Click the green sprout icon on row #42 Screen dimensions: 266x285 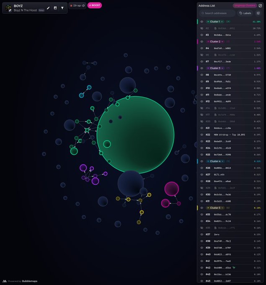pos(234,267)
